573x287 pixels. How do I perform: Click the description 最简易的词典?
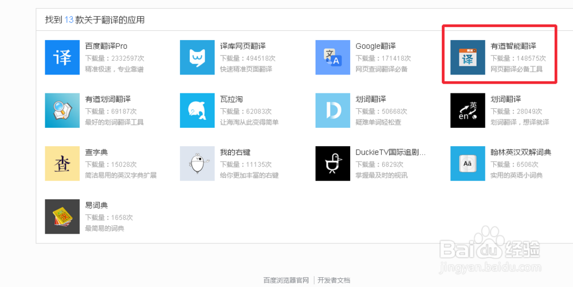point(104,229)
